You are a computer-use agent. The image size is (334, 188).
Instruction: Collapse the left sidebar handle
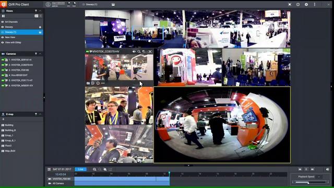[x=44, y=98]
